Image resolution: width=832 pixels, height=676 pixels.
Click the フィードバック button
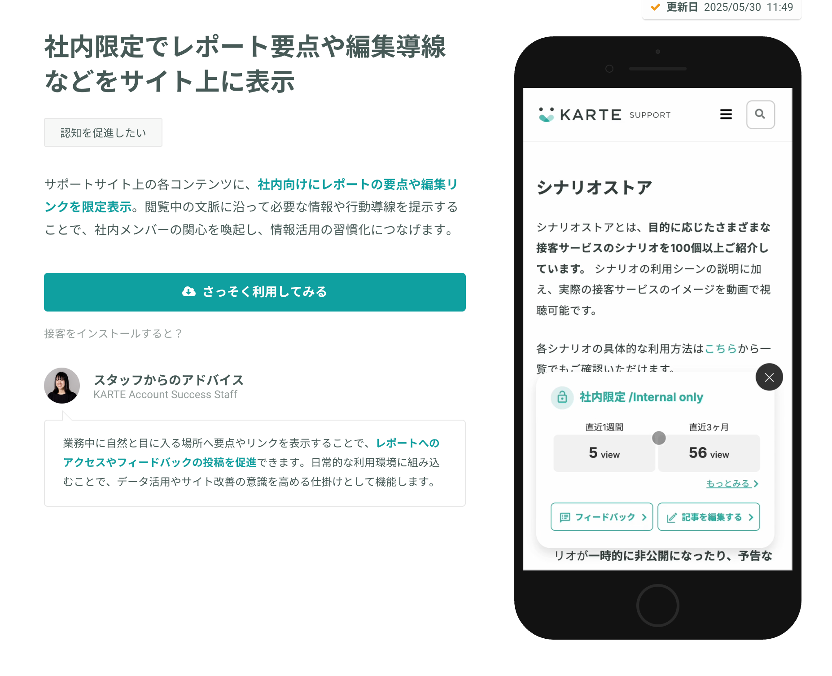tap(602, 517)
